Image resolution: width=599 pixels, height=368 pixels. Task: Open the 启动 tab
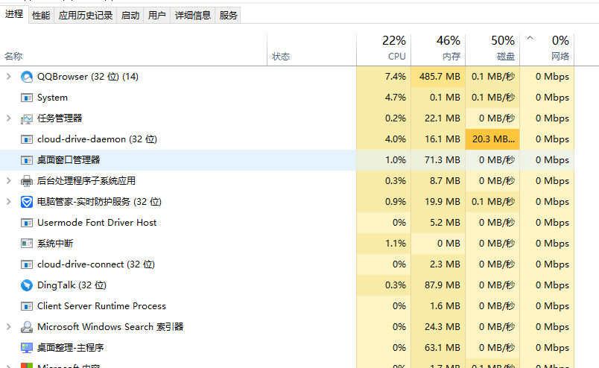pos(130,16)
